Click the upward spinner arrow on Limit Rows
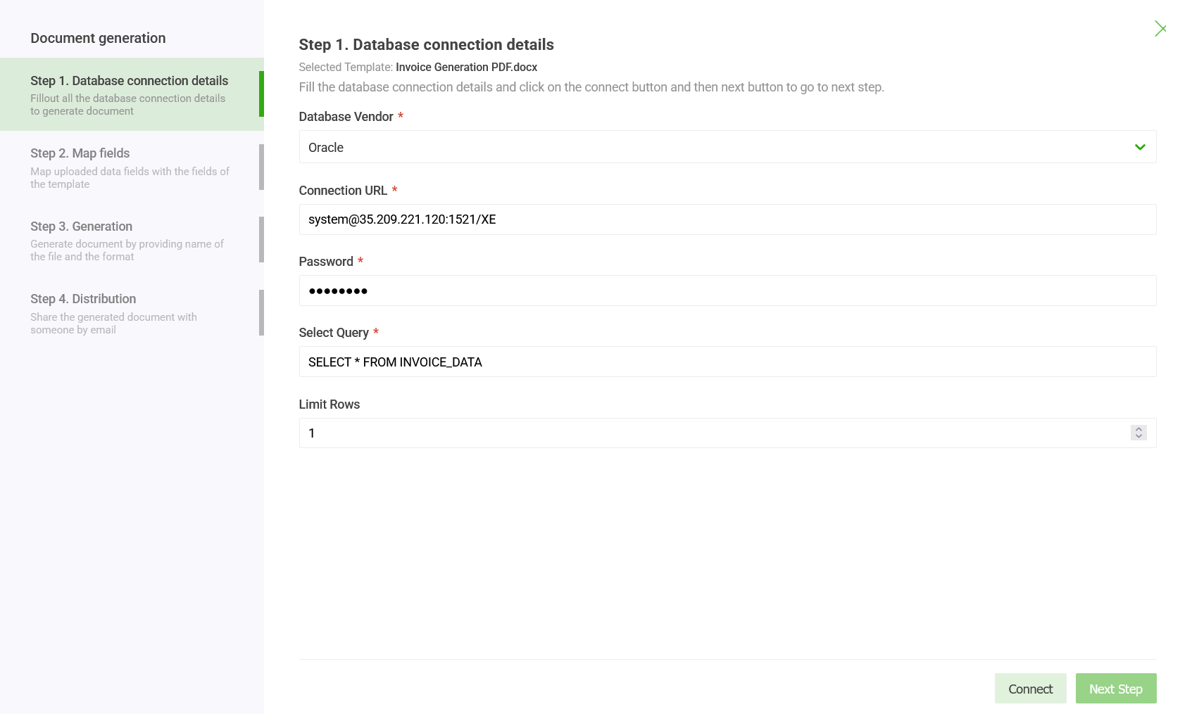Image resolution: width=1192 pixels, height=714 pixels. 1138,429
